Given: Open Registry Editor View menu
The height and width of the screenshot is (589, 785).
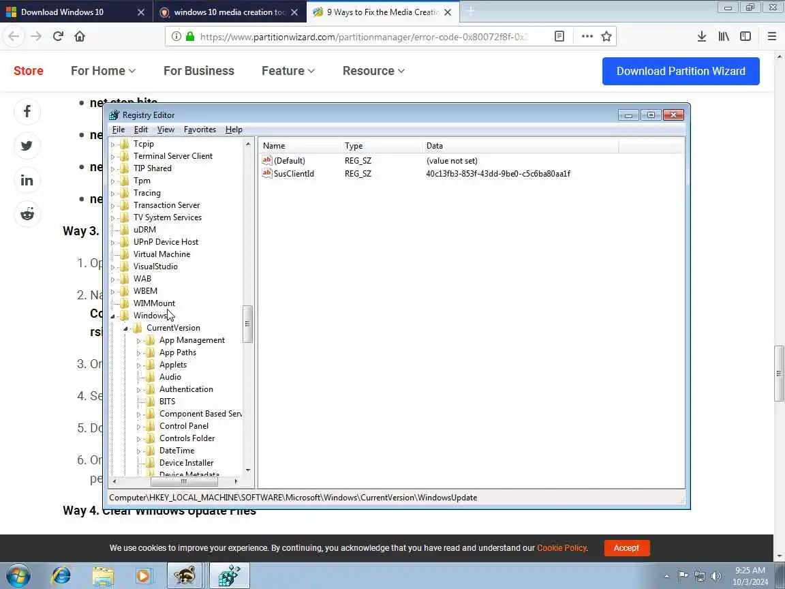Looking at the screenshot, I should coord(166,130).
